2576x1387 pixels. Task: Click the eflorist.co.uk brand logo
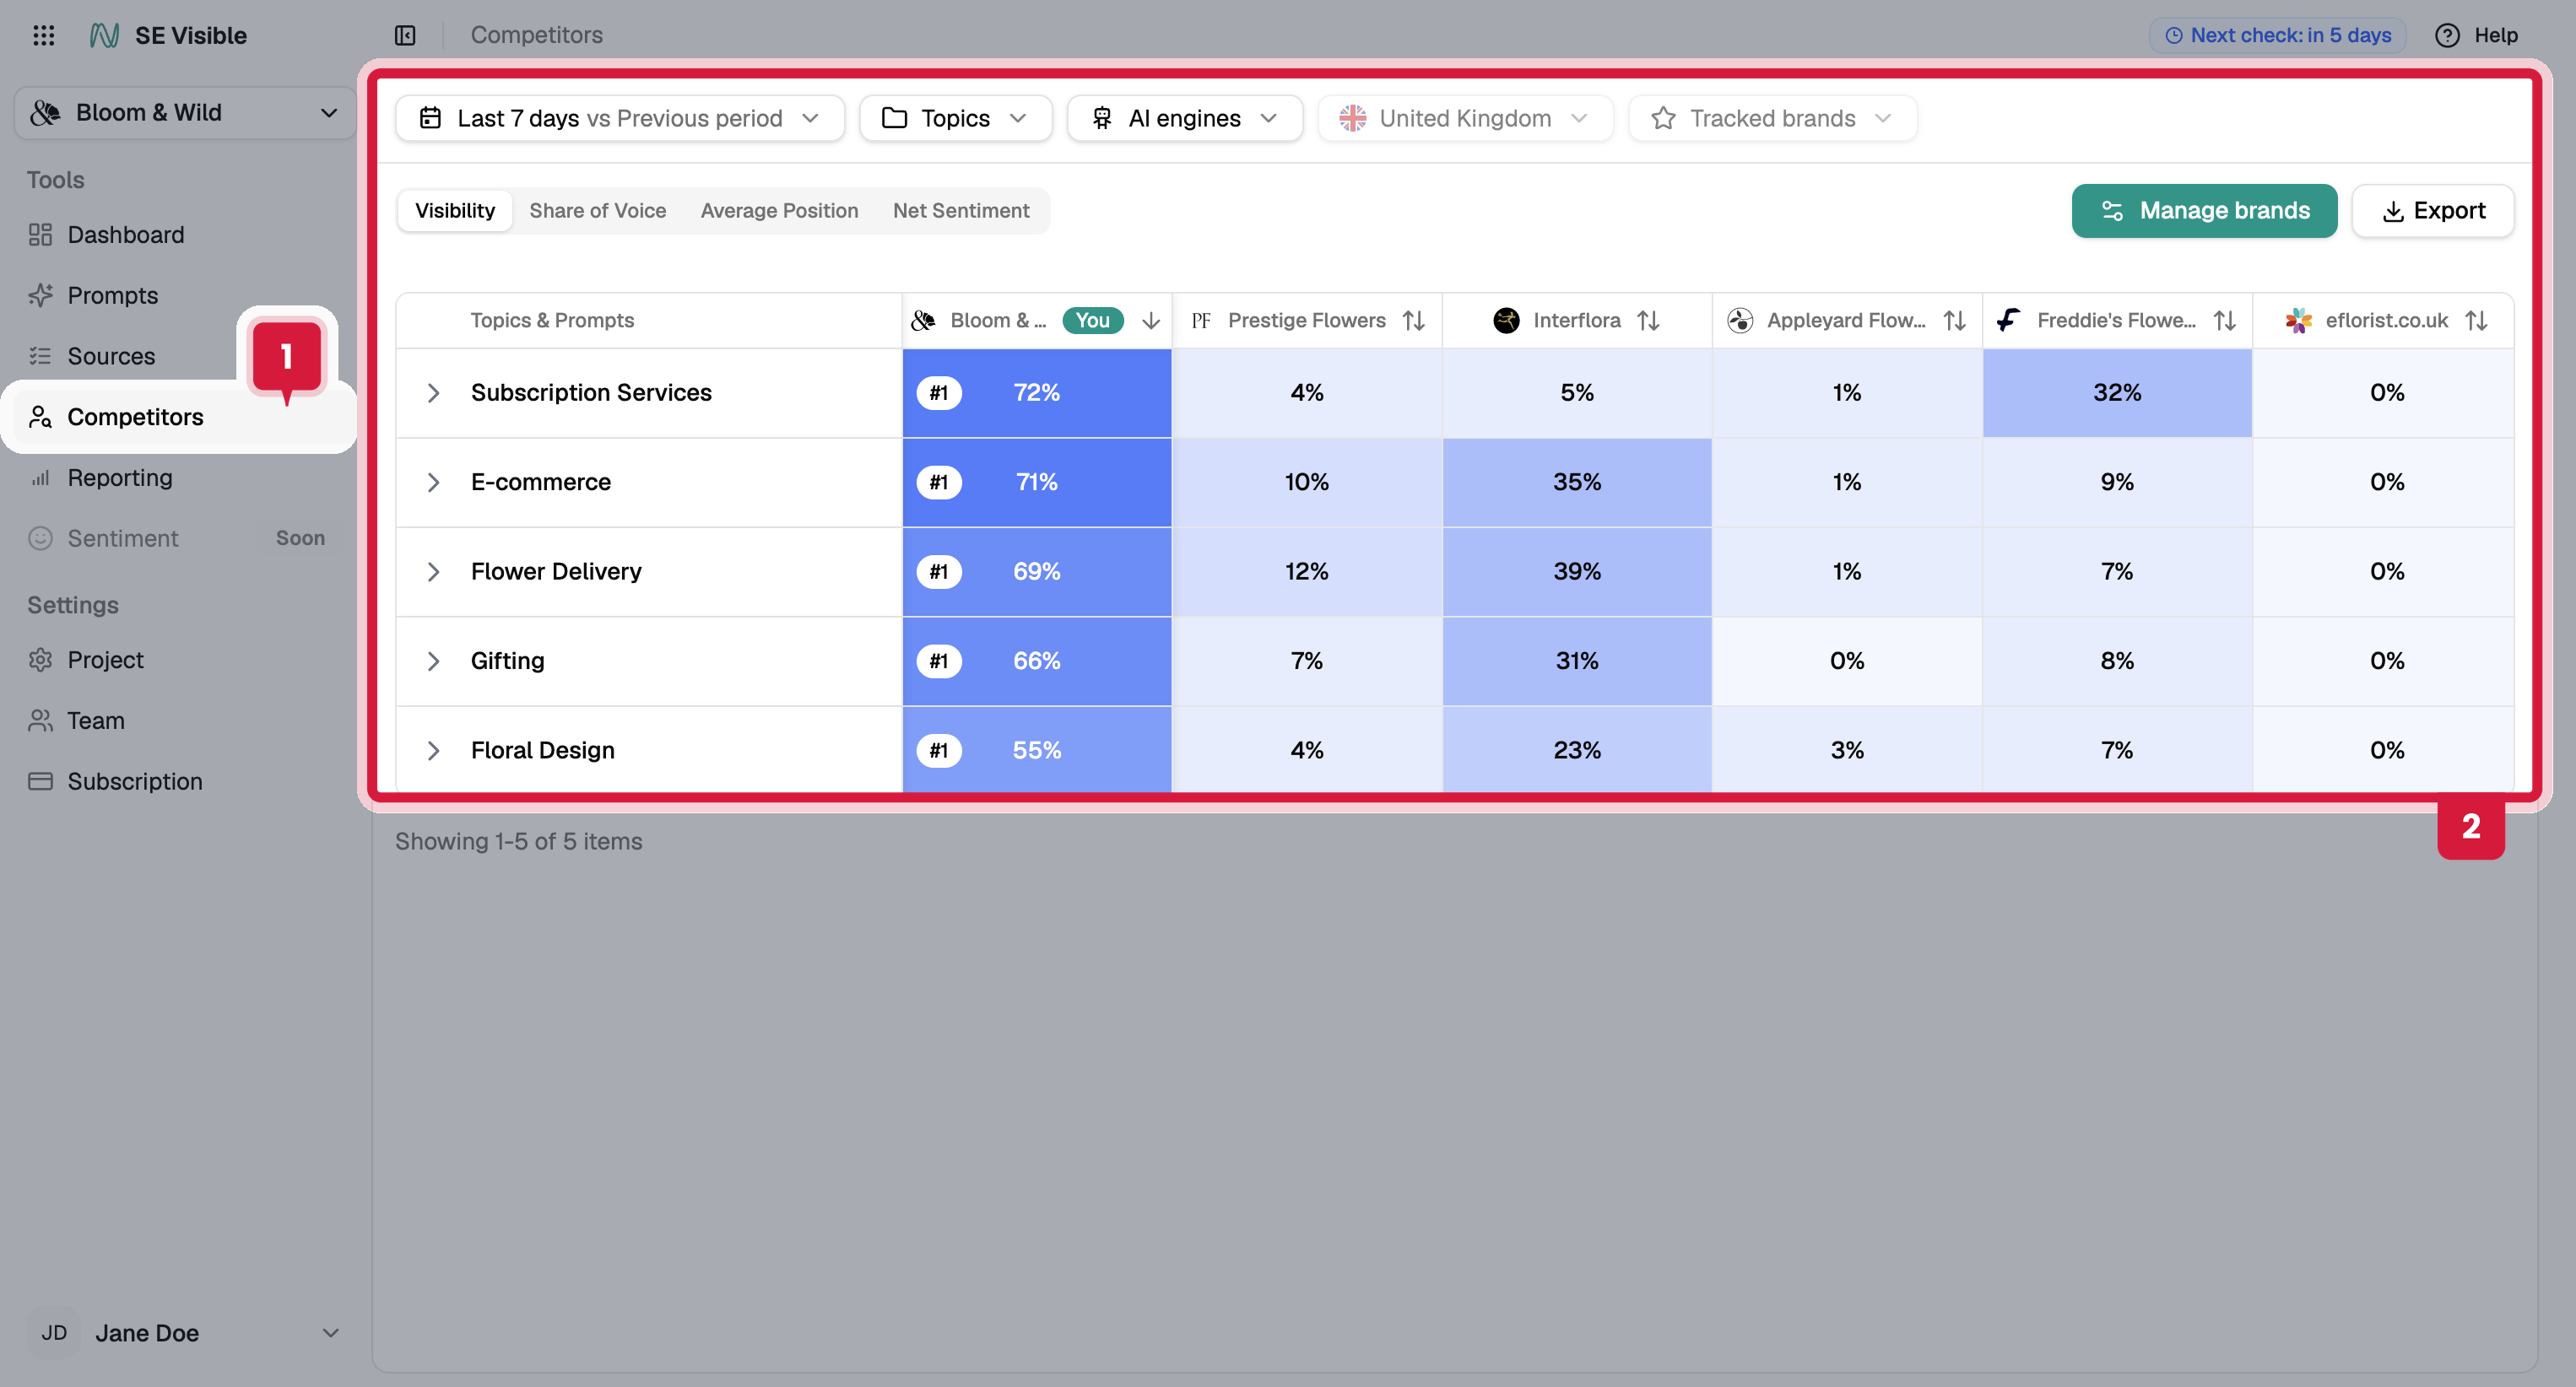coord(2298,321)
